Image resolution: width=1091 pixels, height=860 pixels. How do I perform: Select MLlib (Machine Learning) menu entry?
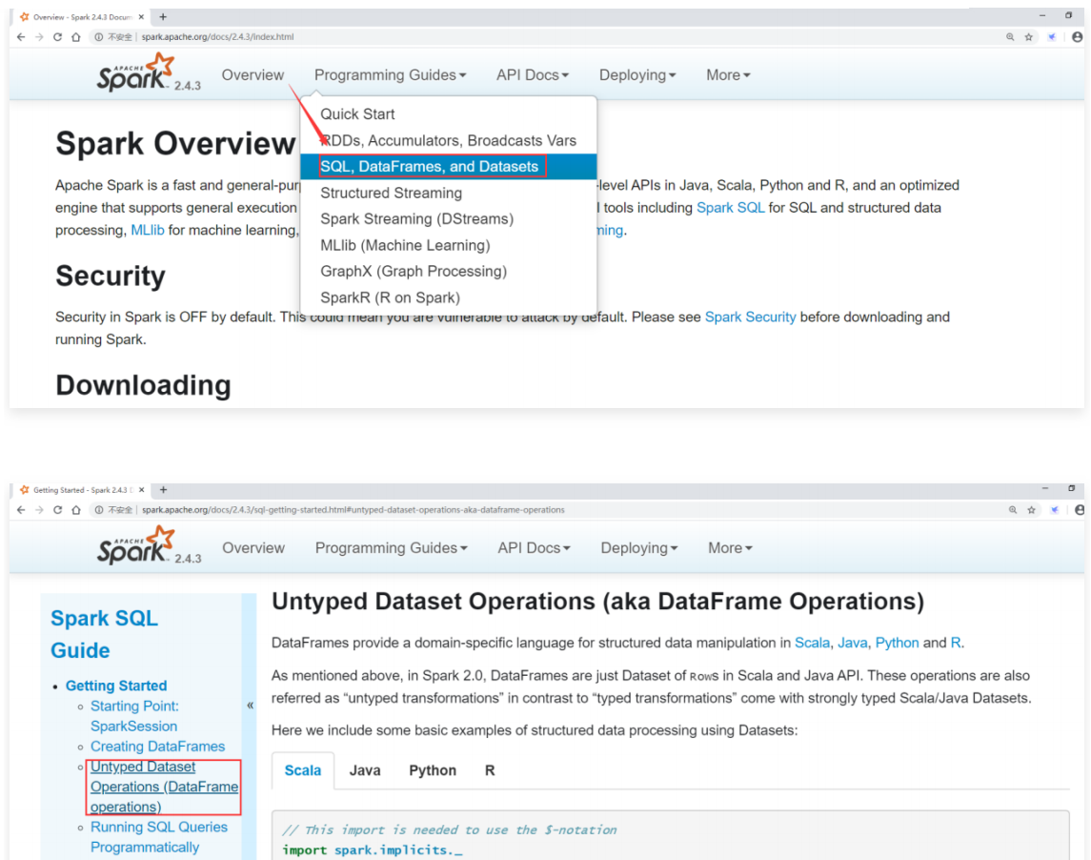(448, 245)
